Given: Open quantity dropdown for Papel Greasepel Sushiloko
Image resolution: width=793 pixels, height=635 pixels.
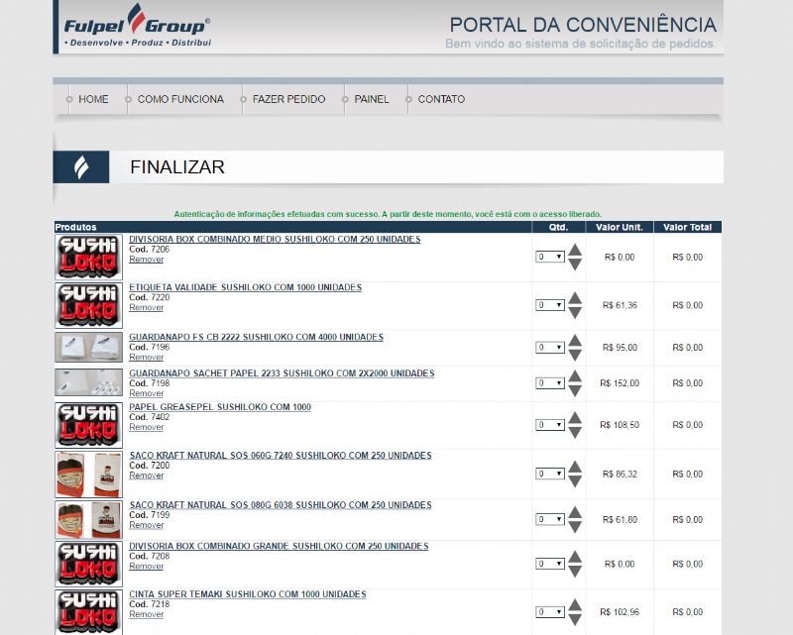Looking at the screenshot, I should tap(550, 425).
